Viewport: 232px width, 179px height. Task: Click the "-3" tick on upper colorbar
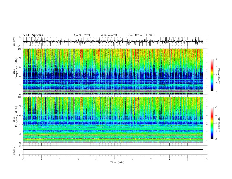(x=216, y=59)
